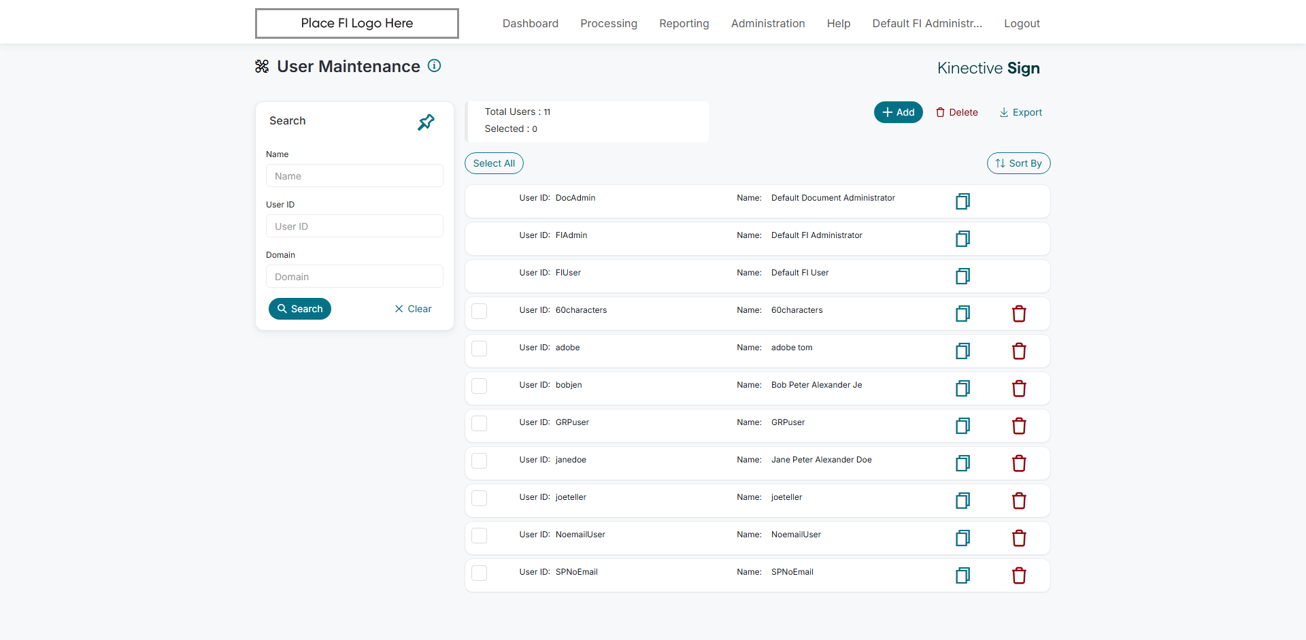Add a new user

pyautogui.click(x=898, y=112)
